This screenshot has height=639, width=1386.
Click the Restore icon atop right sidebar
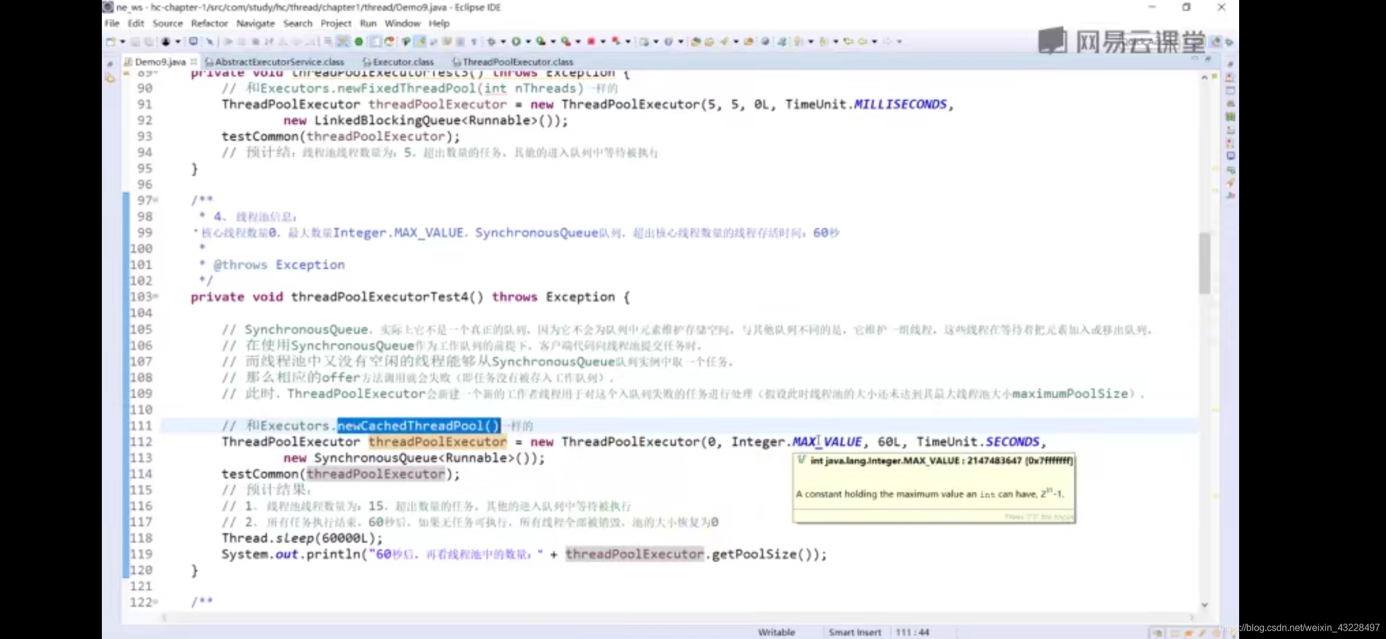point(1230,64)
